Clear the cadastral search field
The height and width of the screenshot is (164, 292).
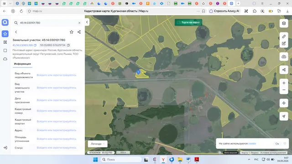pyautogui.click(x=79, y=23)
